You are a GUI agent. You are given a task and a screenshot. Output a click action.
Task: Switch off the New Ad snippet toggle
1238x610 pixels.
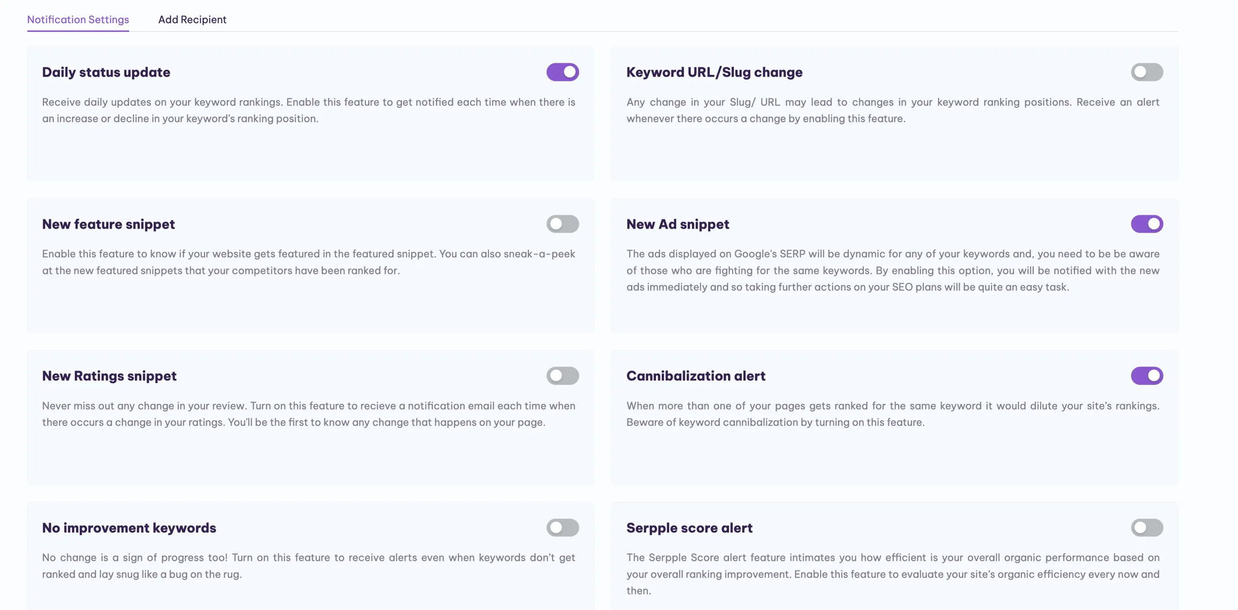(x=1147, y=224)
